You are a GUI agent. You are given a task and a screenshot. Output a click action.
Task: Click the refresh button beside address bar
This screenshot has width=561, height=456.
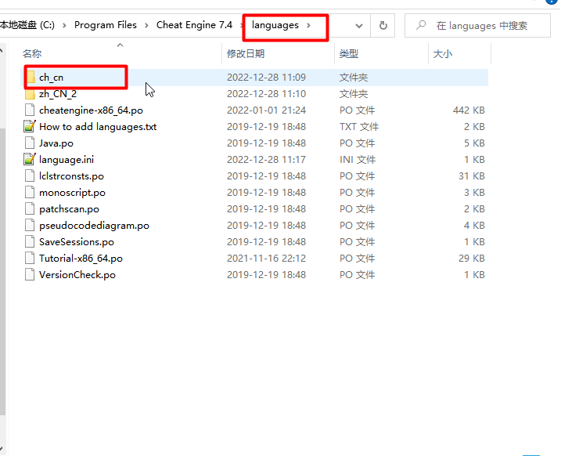point(383,26)
